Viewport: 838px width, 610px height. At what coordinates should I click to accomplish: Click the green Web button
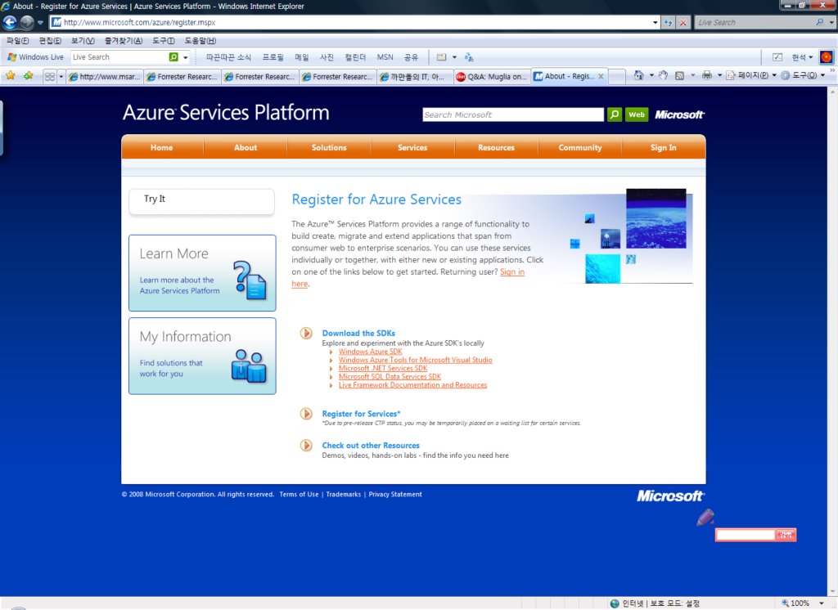636,114
